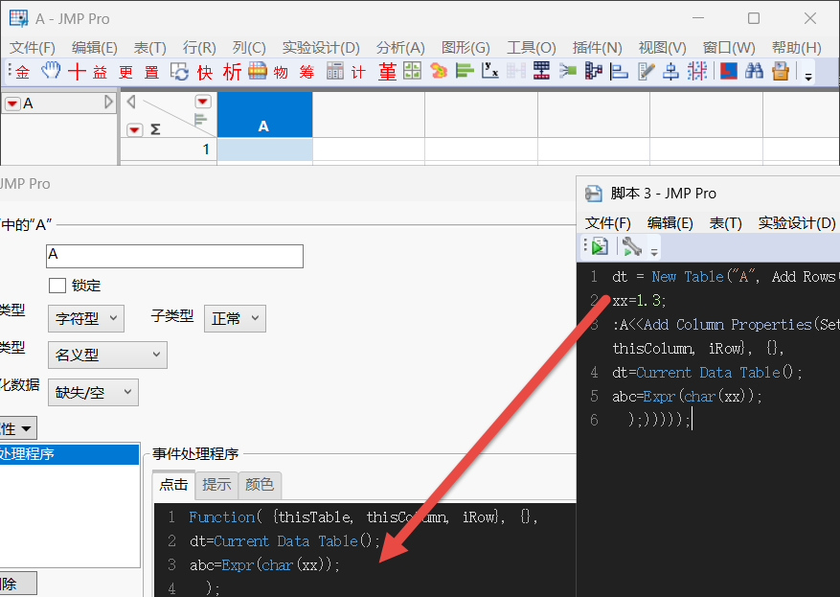The width and height of the screenshot is (840, 597).
Task: Run the script in 脚本 3 window
Action: (600, 246)
